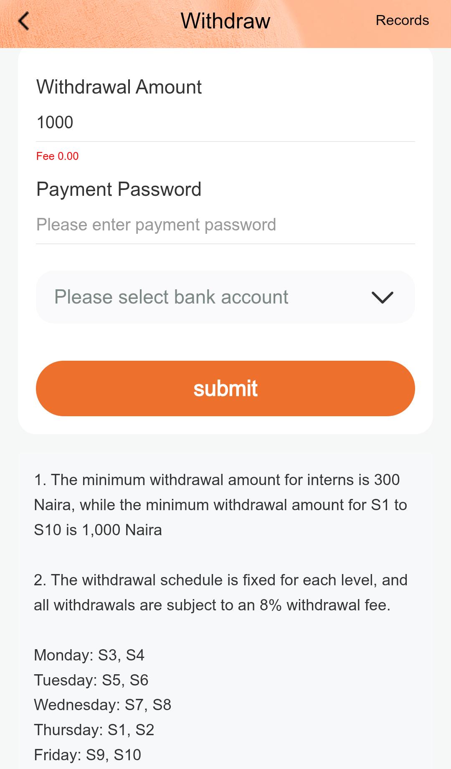This screenshot has height=769, width=451.
Task: Expand the Please select bank account selector
Action: point(225,297)
